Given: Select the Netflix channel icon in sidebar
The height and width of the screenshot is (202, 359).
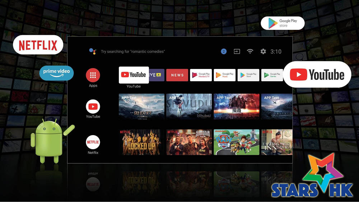Looking at the screenshot, I should pyautogui.click(x=93, y=142).
